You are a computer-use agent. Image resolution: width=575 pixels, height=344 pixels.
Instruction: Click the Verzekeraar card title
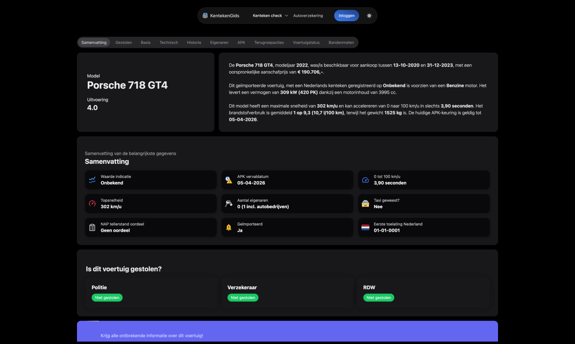coord(242,287)
